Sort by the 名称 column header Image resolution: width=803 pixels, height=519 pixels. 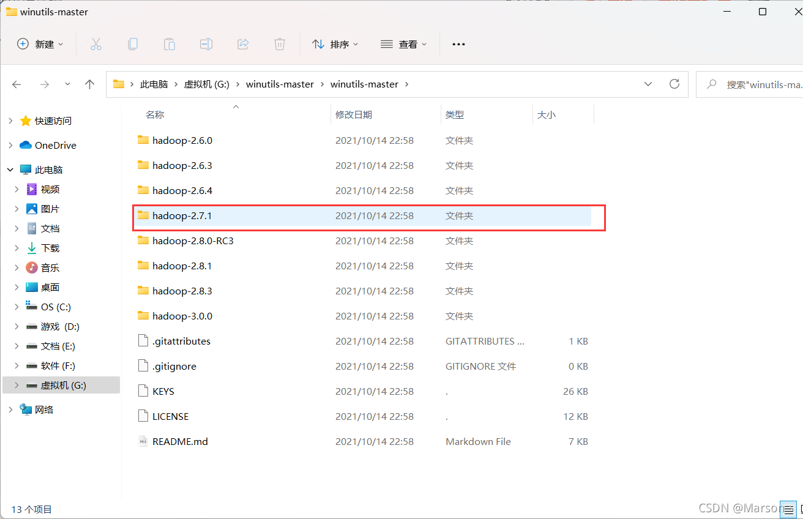pyautogui.click(x=155, y=114)
